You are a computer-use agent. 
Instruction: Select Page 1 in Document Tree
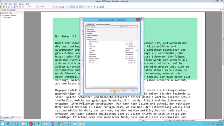(x=8, y=17)
